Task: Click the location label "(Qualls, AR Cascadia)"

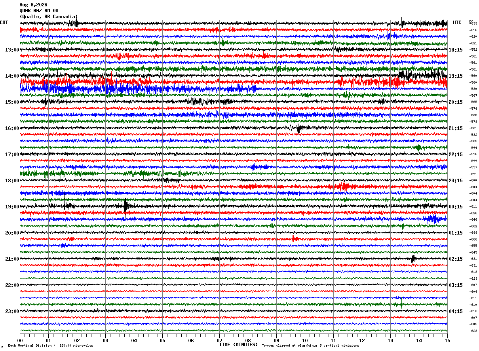Action: (49, 17)
